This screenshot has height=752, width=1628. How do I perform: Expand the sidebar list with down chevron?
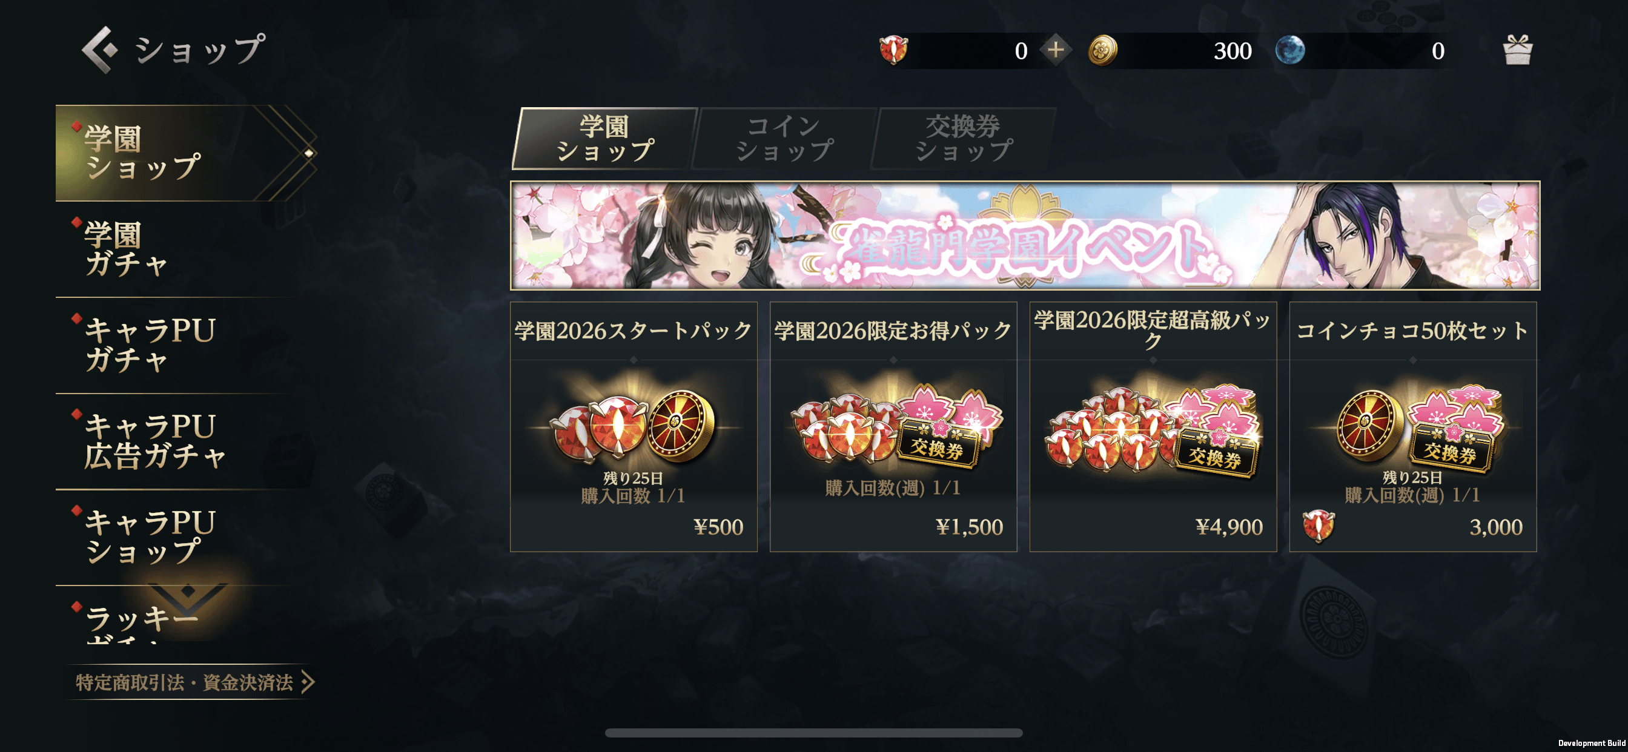188,596
